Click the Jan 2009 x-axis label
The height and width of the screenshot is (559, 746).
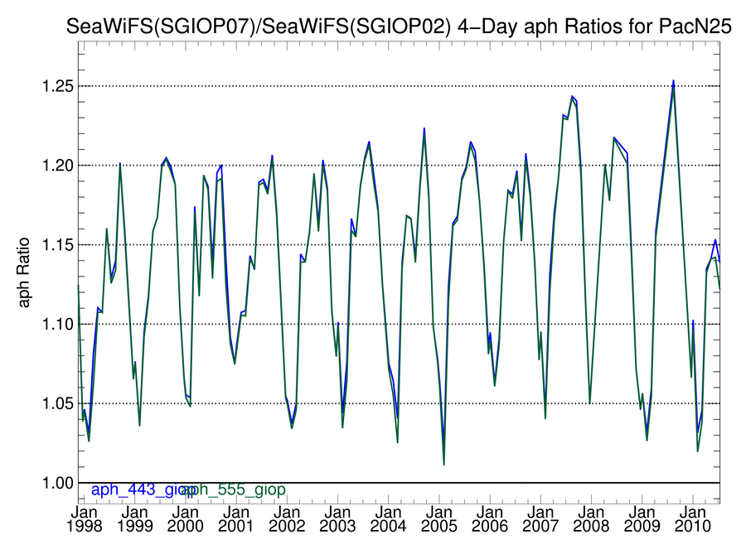(642, 519)
